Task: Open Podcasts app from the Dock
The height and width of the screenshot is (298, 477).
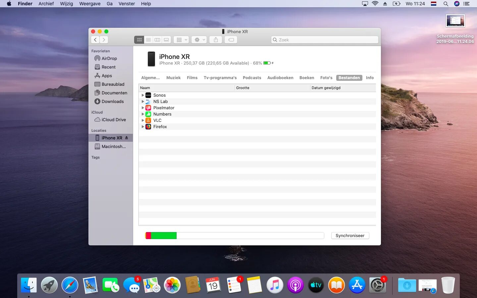Action: coord(295,285)
